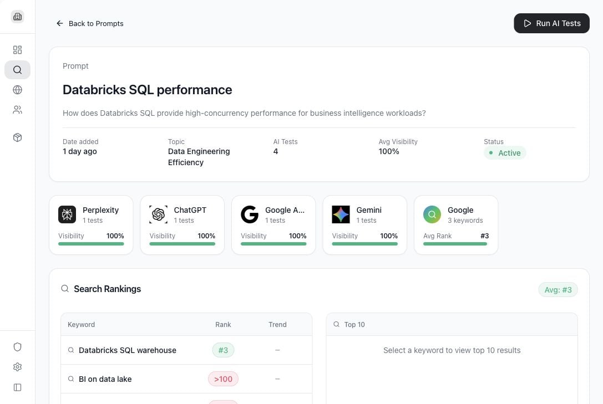Click the Gemini logo icon
The width and height of the screenshot is (603, 404).
(341, 214)
